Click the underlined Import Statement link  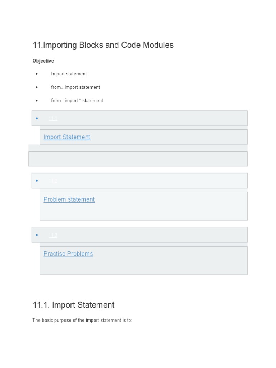(67, 137)
